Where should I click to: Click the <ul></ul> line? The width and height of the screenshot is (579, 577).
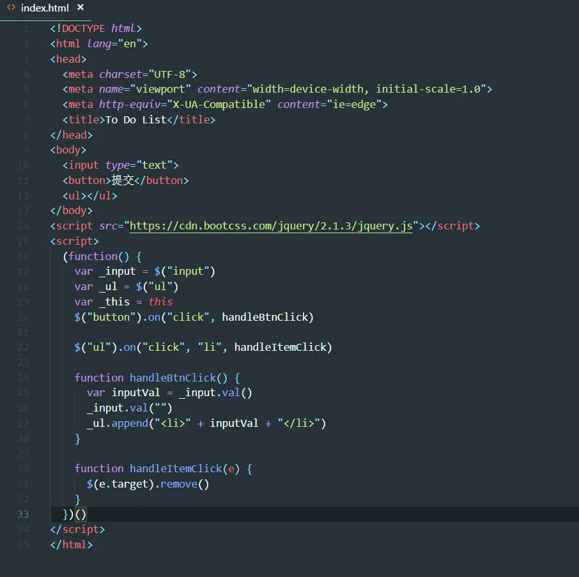pos(89,196)
